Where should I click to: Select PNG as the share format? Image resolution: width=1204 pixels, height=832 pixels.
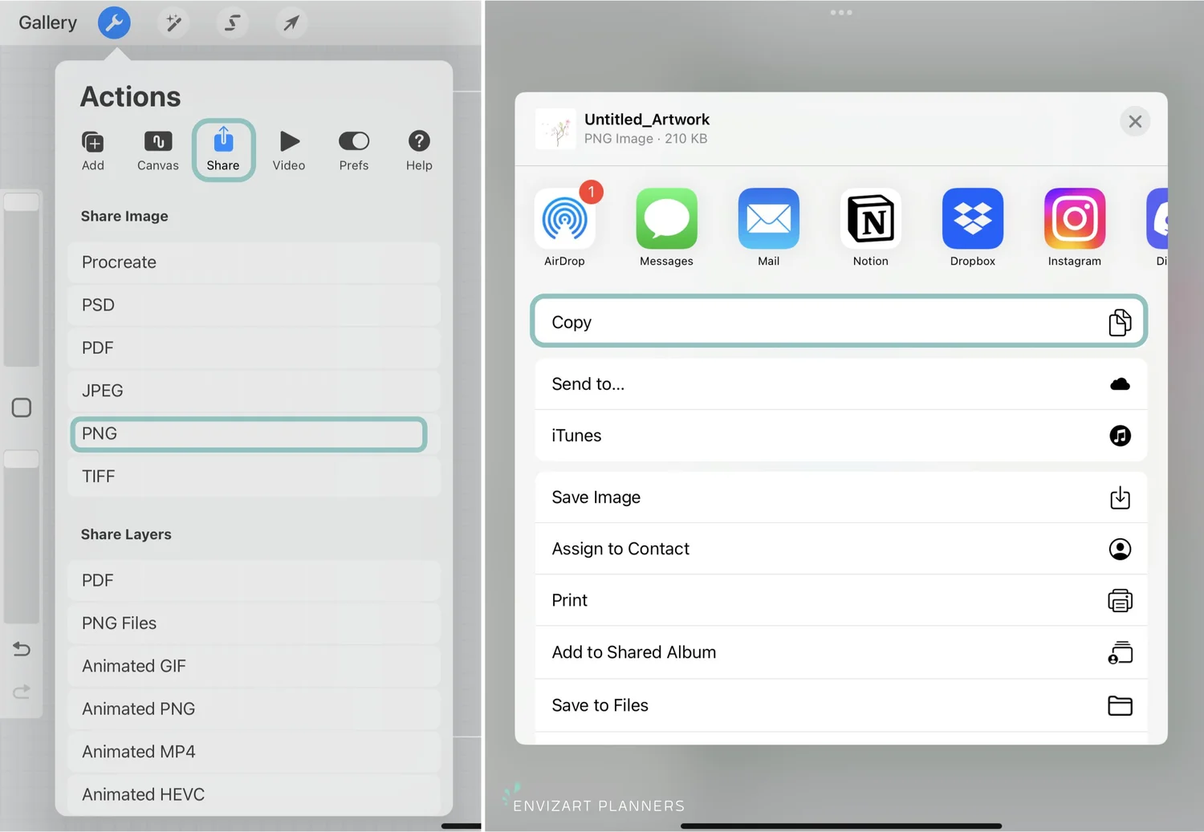pyautogui.click(x=248, y=433)
